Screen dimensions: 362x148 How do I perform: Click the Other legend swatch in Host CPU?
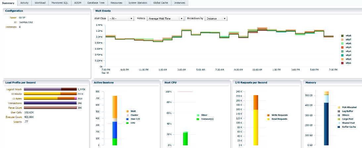point(198,115)
